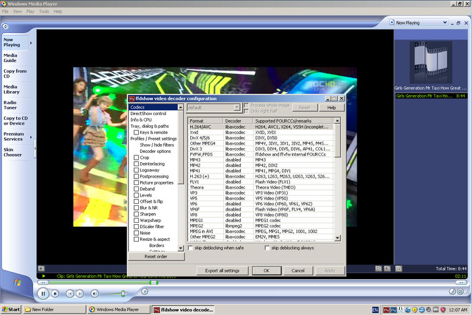
Task: Click the blue ffdshow audio tray icon
Action: [393, 310]
